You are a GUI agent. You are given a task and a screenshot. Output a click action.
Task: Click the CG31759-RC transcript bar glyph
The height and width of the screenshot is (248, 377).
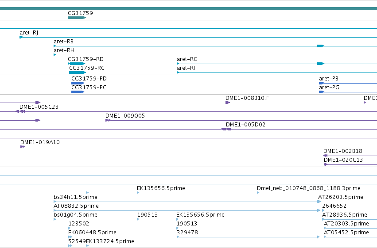click(78, 72)
